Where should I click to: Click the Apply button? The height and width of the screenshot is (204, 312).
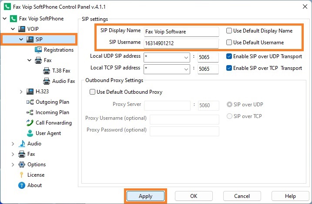(146, 196)
